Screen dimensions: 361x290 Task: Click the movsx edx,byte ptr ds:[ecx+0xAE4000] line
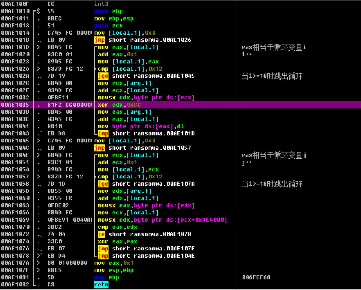coord(162,220)
